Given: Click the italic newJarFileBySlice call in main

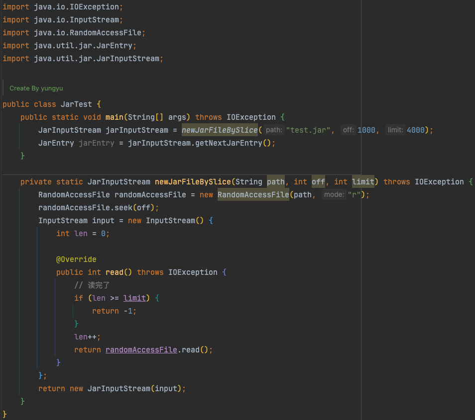Looking at the screenshot, I should pyautogui.click(x=219, y=130).
